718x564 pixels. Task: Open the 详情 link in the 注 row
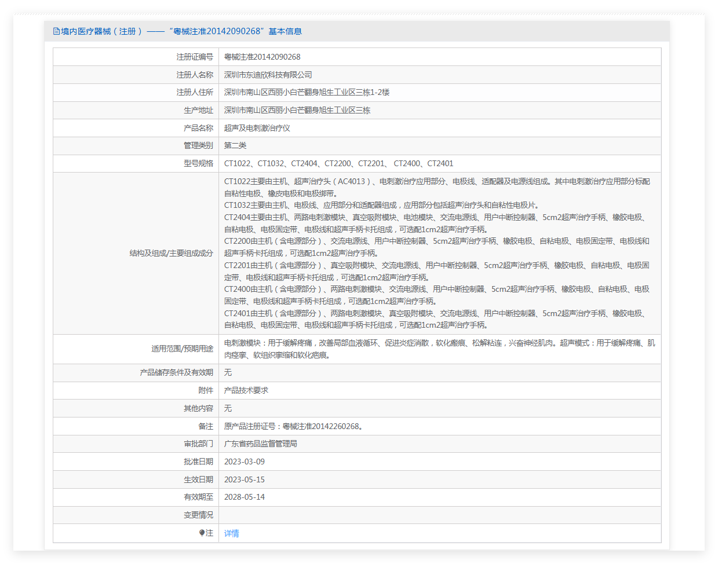click(232, 533)
